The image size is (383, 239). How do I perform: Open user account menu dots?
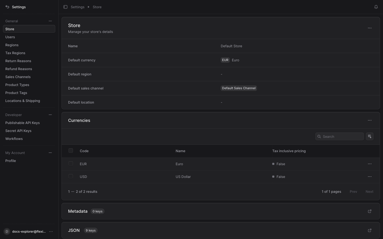[51, 232]
